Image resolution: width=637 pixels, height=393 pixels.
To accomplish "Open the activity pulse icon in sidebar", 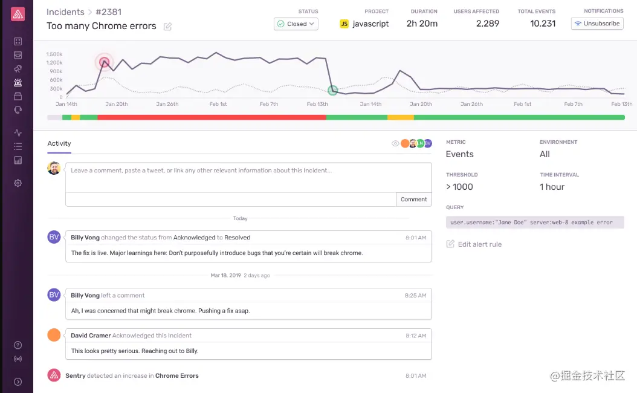I will (x=18, y=132).
